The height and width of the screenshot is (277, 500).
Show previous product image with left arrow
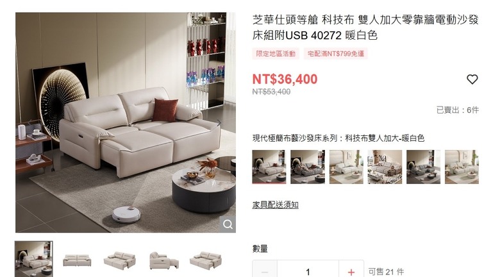point(30,122)
